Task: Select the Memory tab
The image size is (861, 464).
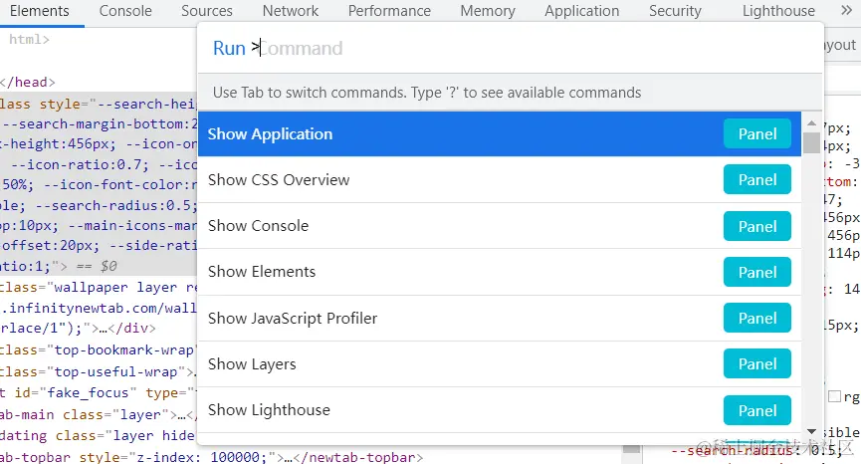Action: click(488, 11)
